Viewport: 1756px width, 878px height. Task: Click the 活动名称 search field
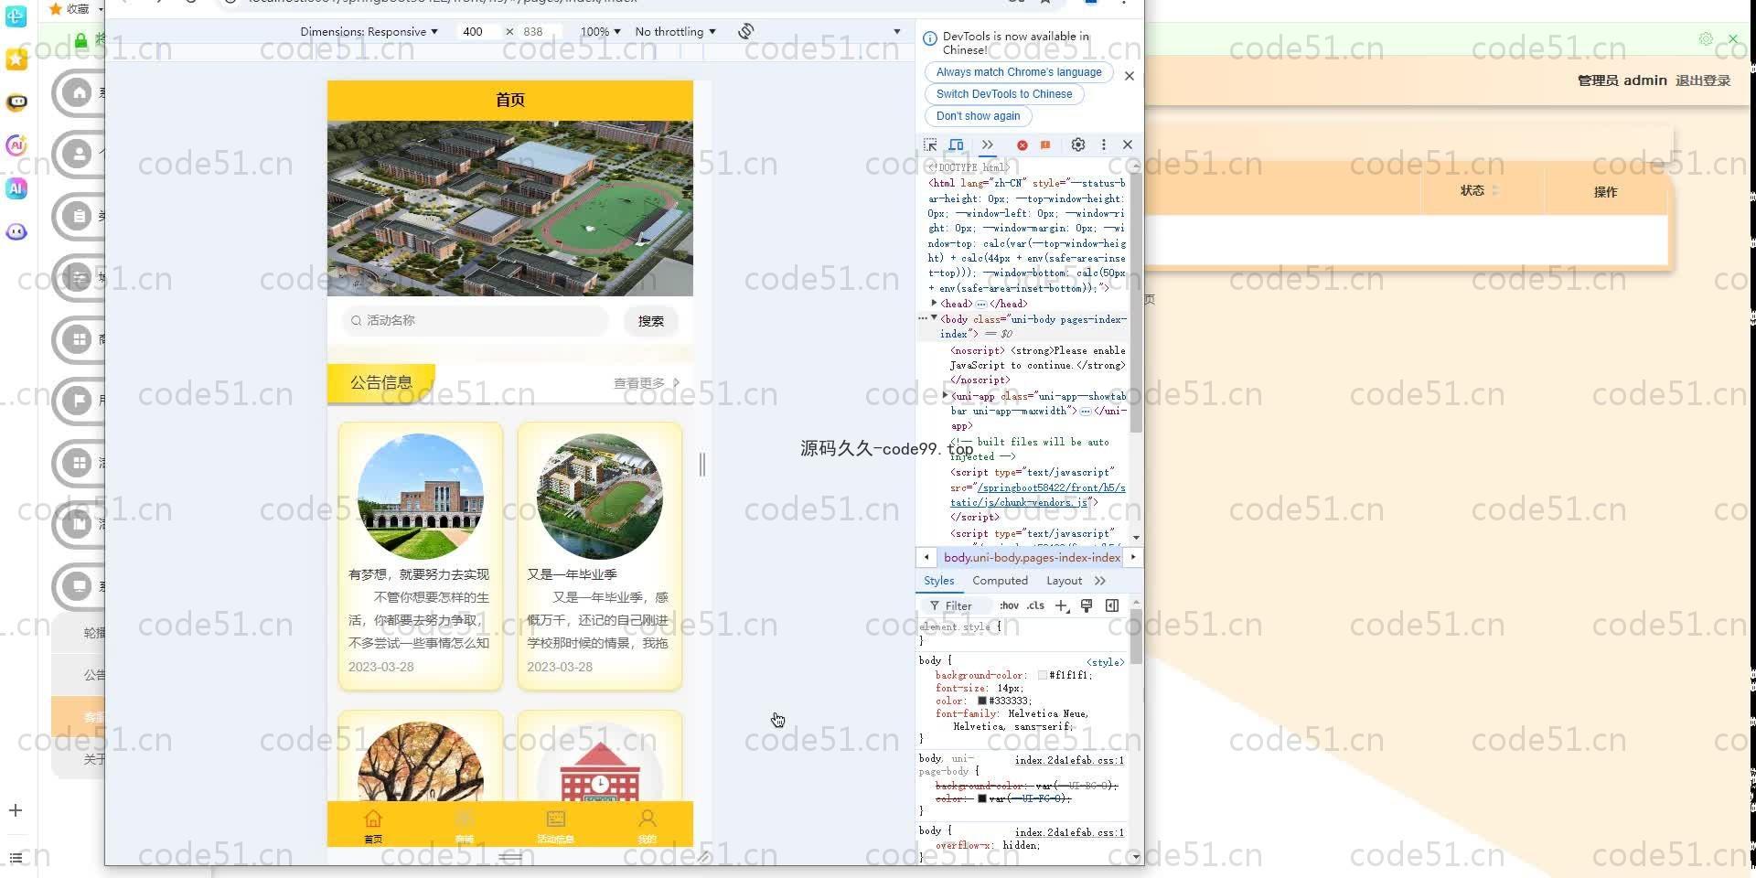click(476, 320)
